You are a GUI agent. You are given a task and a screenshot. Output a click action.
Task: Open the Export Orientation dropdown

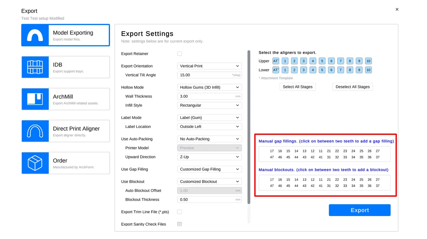[209, 66]
